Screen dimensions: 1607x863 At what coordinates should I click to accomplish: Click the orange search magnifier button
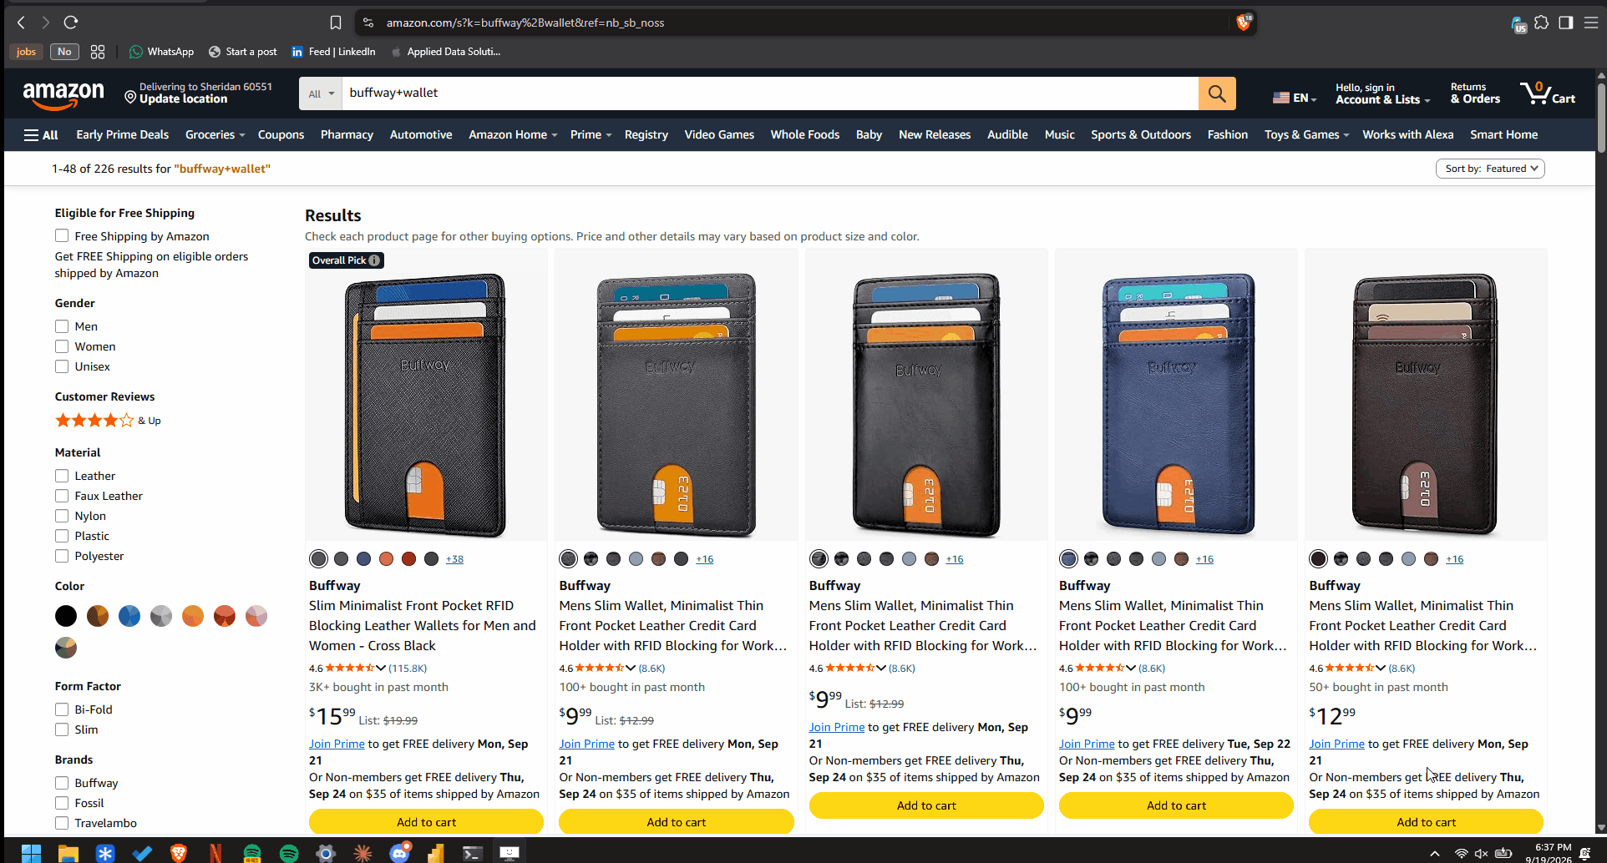[1217, 93]
